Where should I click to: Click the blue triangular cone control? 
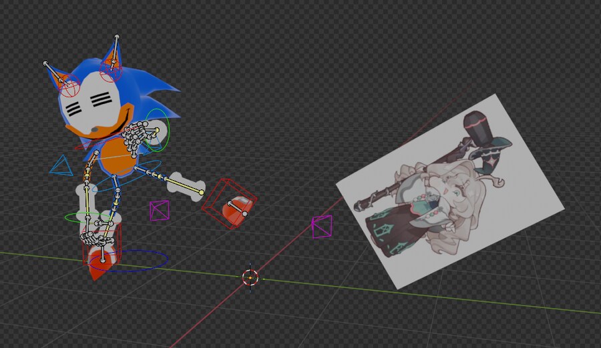coord(61,166)
